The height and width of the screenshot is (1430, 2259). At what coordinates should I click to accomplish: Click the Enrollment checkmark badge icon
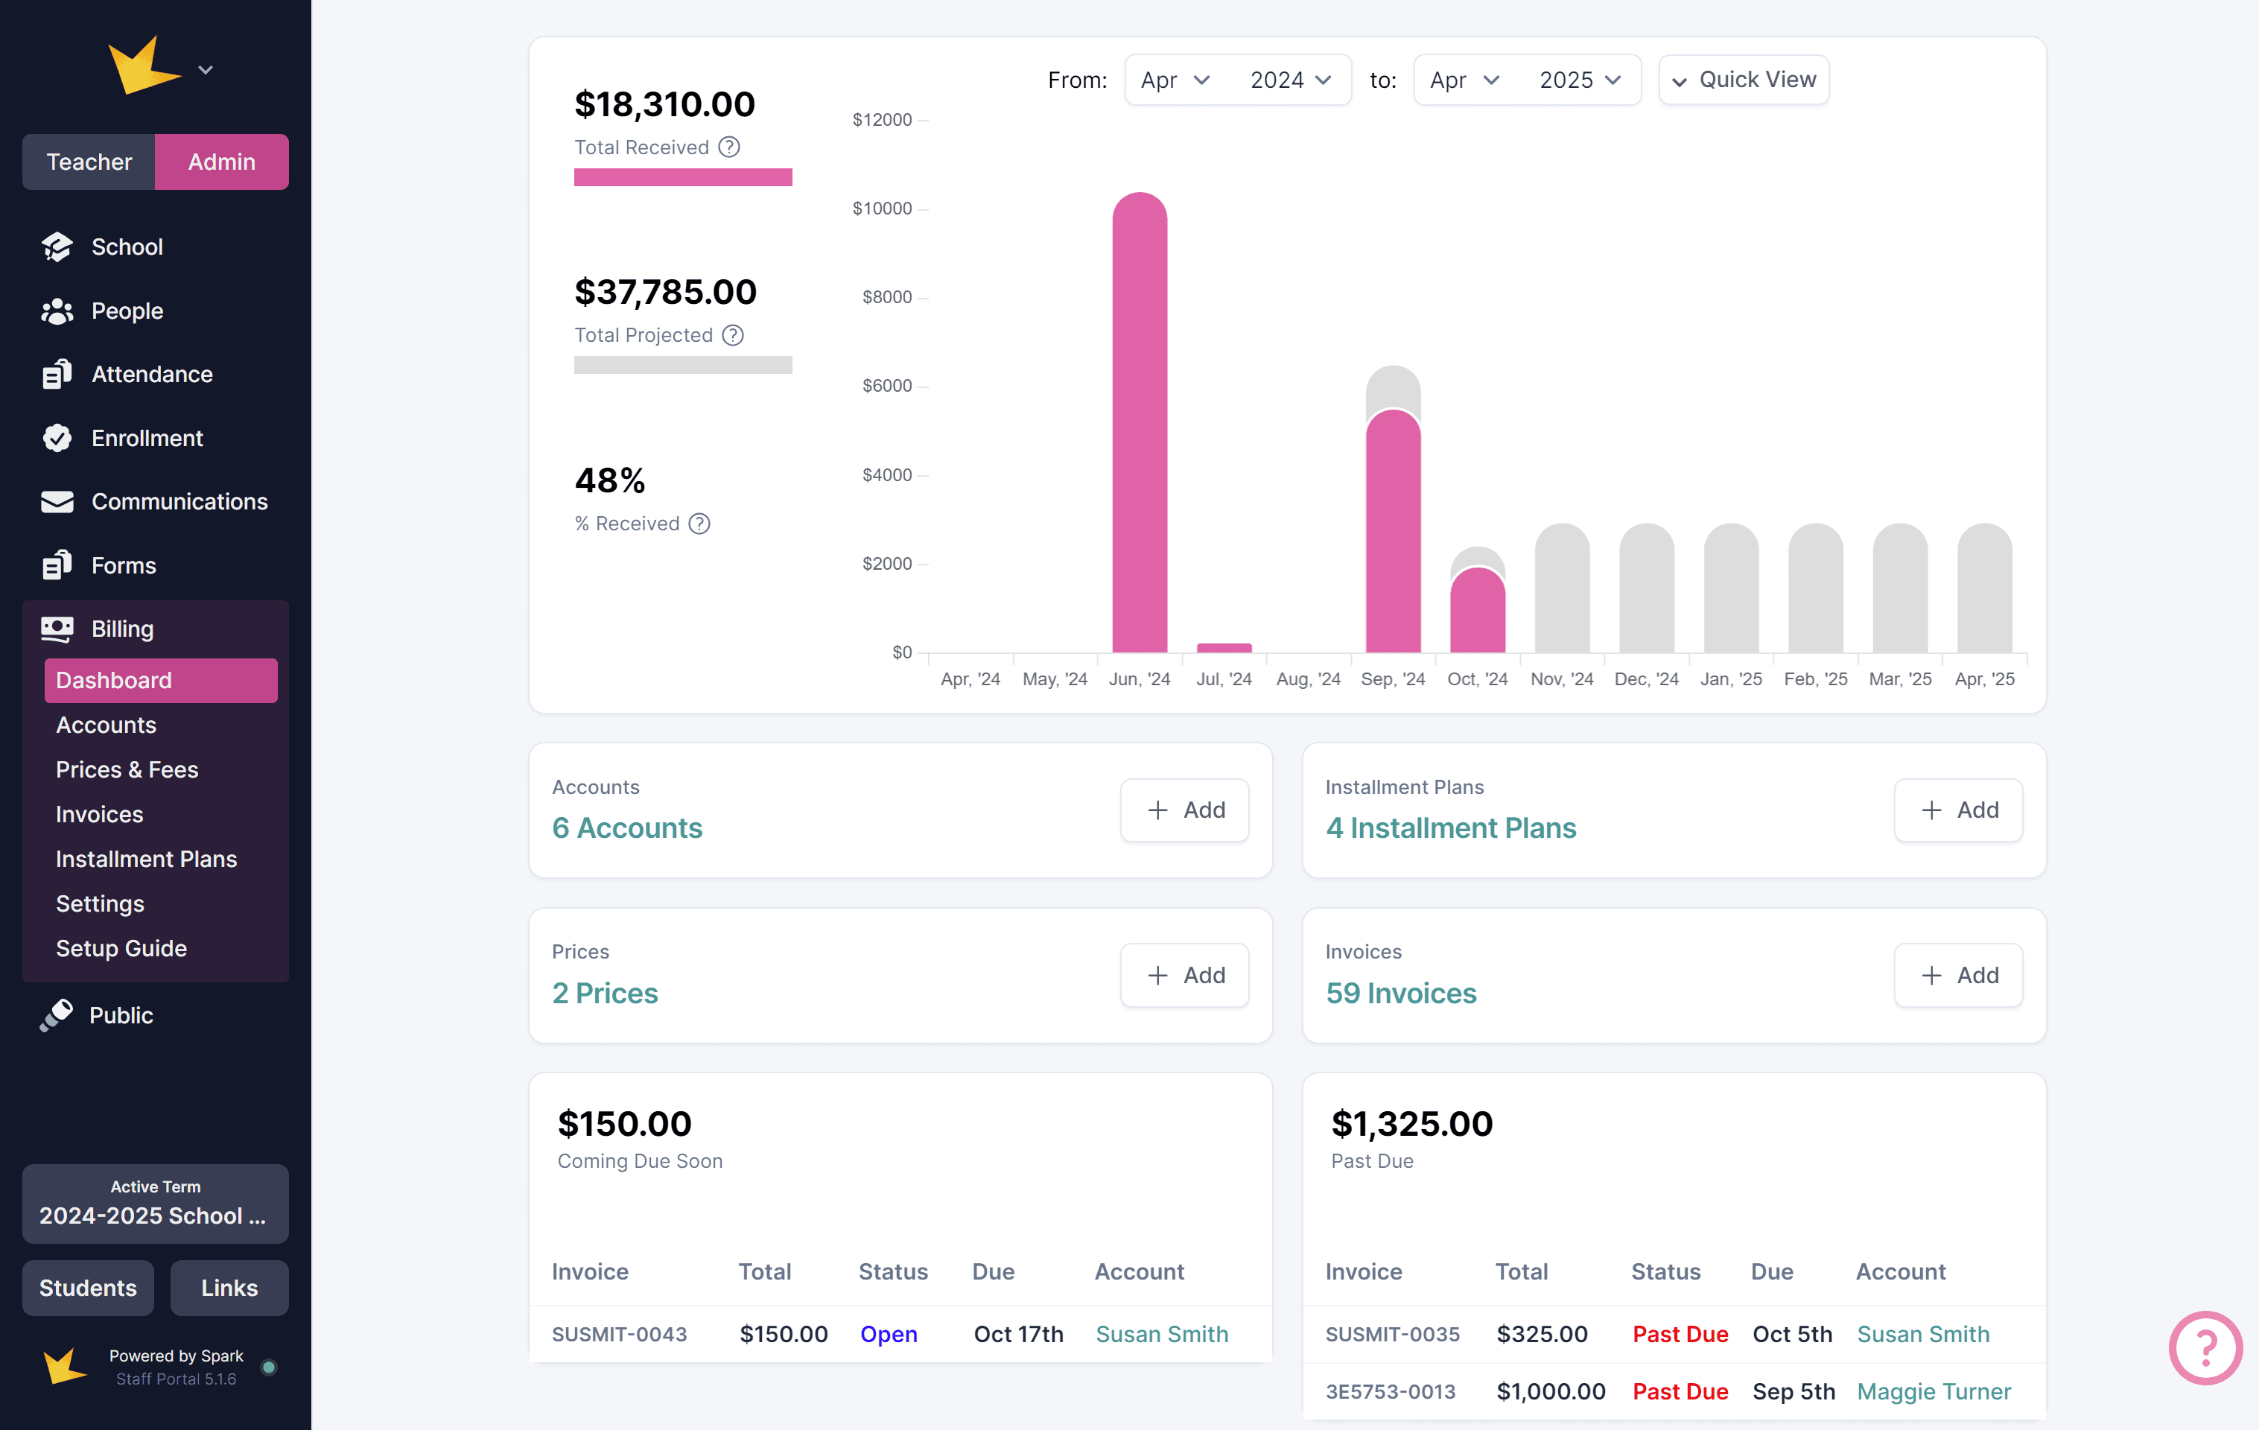pyautogui.click(x=57, y=438)
